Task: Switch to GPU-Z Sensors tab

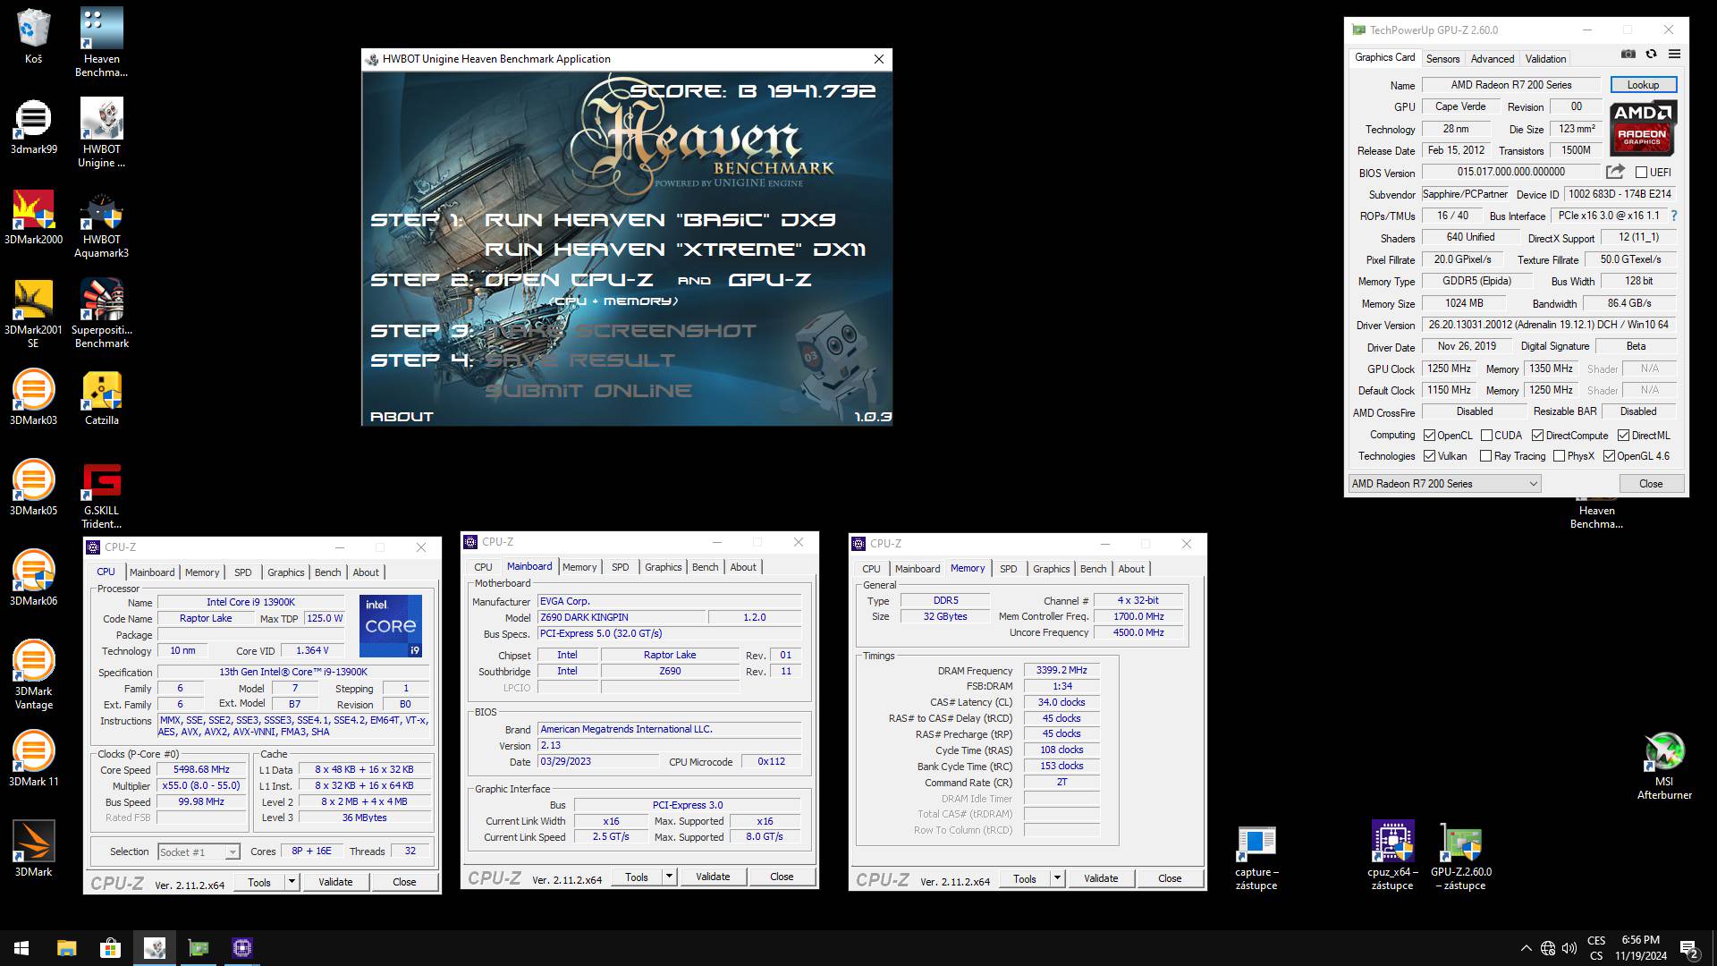Action: click(1442, 58)
